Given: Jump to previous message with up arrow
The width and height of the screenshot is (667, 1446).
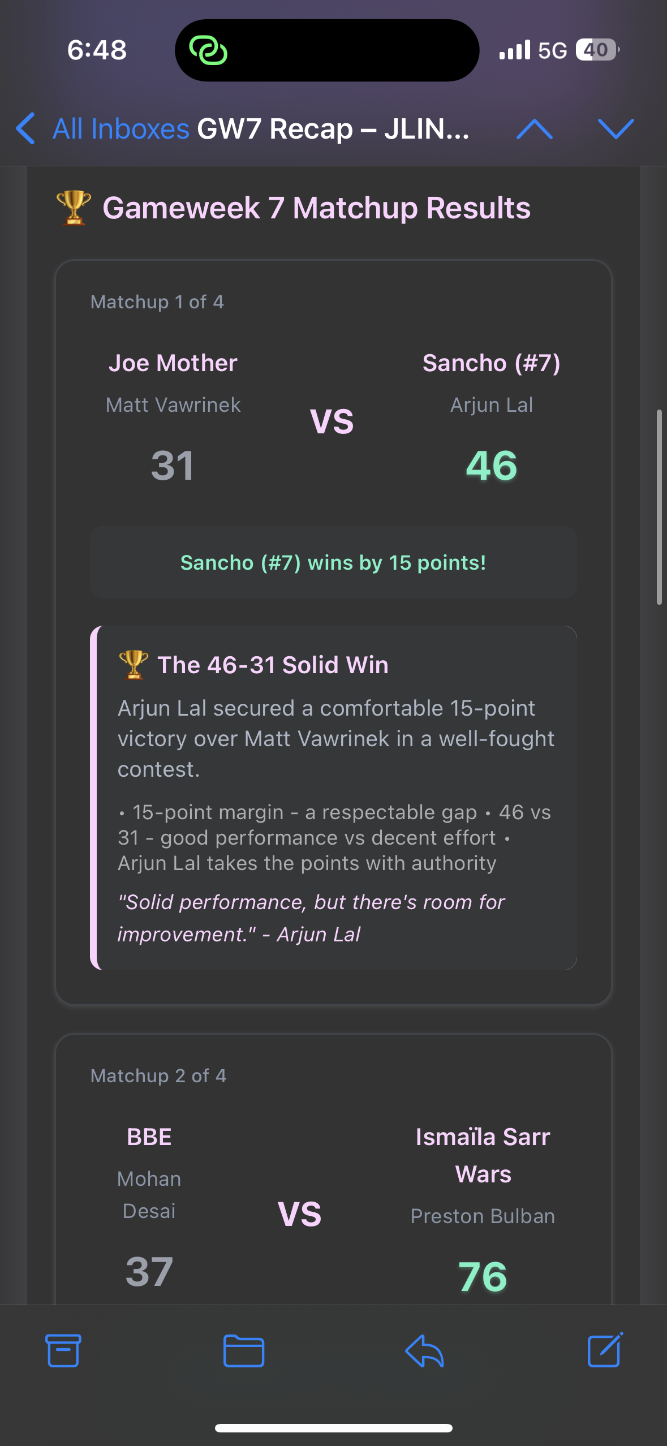Looking at the screenshot, I should (535, 129).
